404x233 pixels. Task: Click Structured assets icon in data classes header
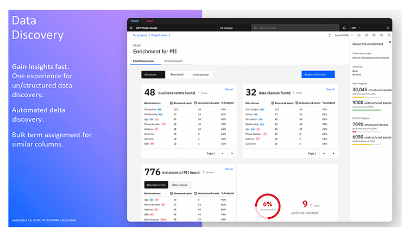pos(273,103)
